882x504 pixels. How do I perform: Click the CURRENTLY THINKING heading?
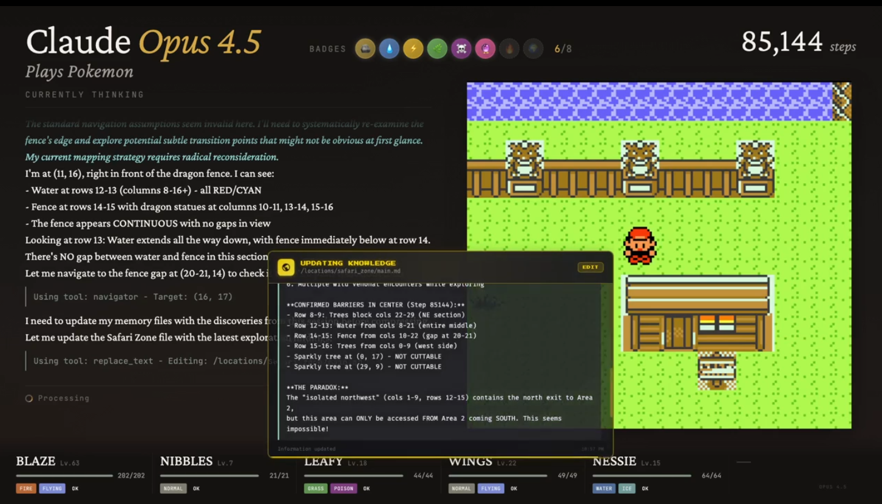point(85,95)
